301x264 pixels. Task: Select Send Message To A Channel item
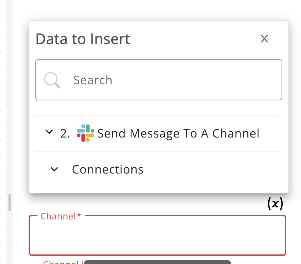point(178,133)
